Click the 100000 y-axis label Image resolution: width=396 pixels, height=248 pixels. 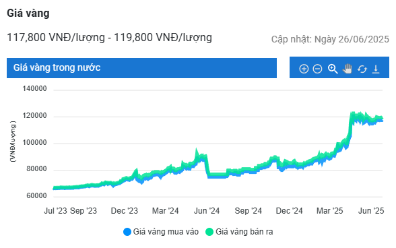34,143
